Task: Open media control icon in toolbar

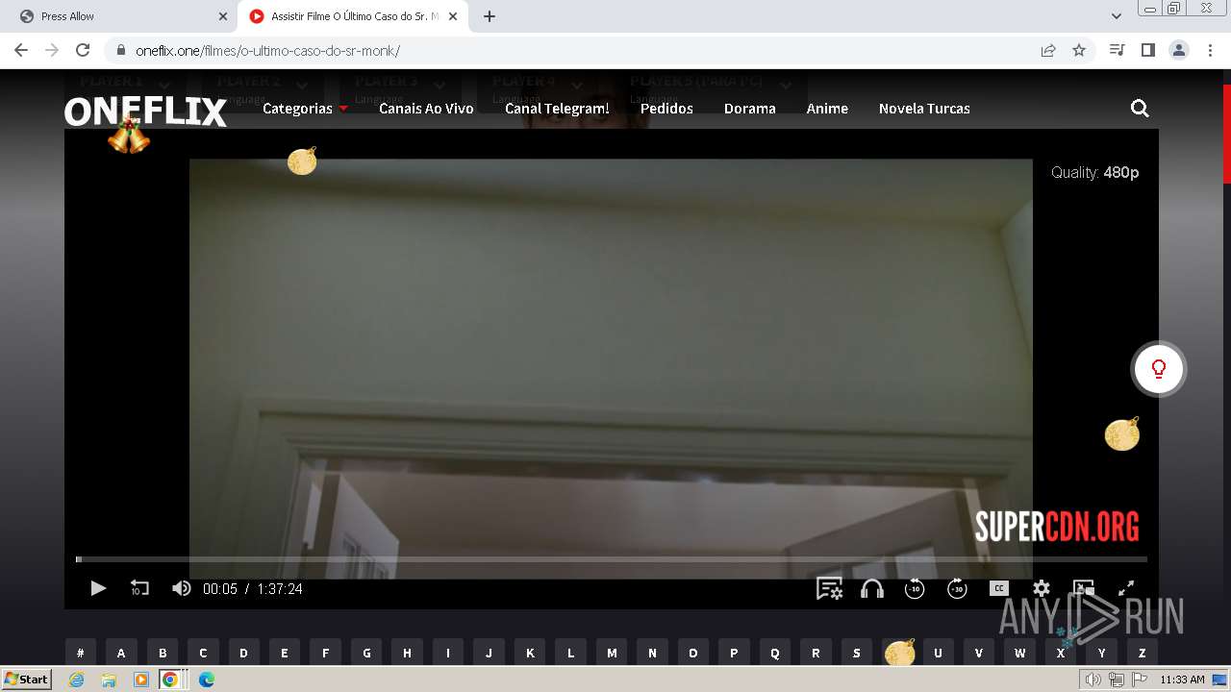Action: 1117,50
